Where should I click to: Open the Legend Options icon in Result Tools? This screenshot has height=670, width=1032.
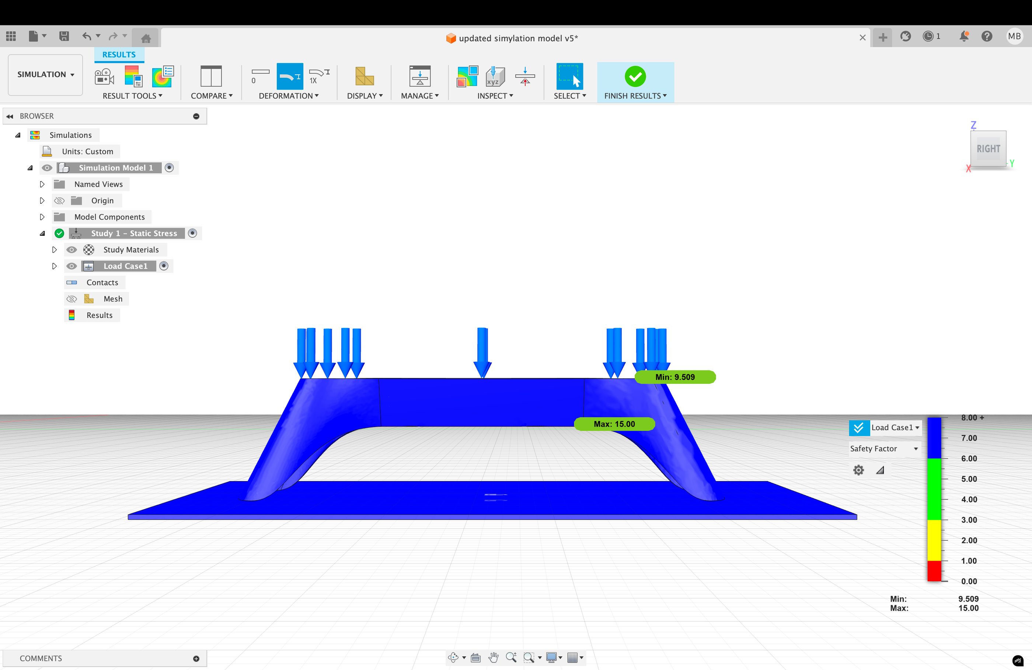(133, 77)
